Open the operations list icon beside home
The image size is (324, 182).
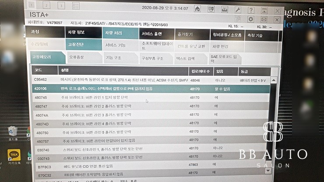(x=211, y=9)
